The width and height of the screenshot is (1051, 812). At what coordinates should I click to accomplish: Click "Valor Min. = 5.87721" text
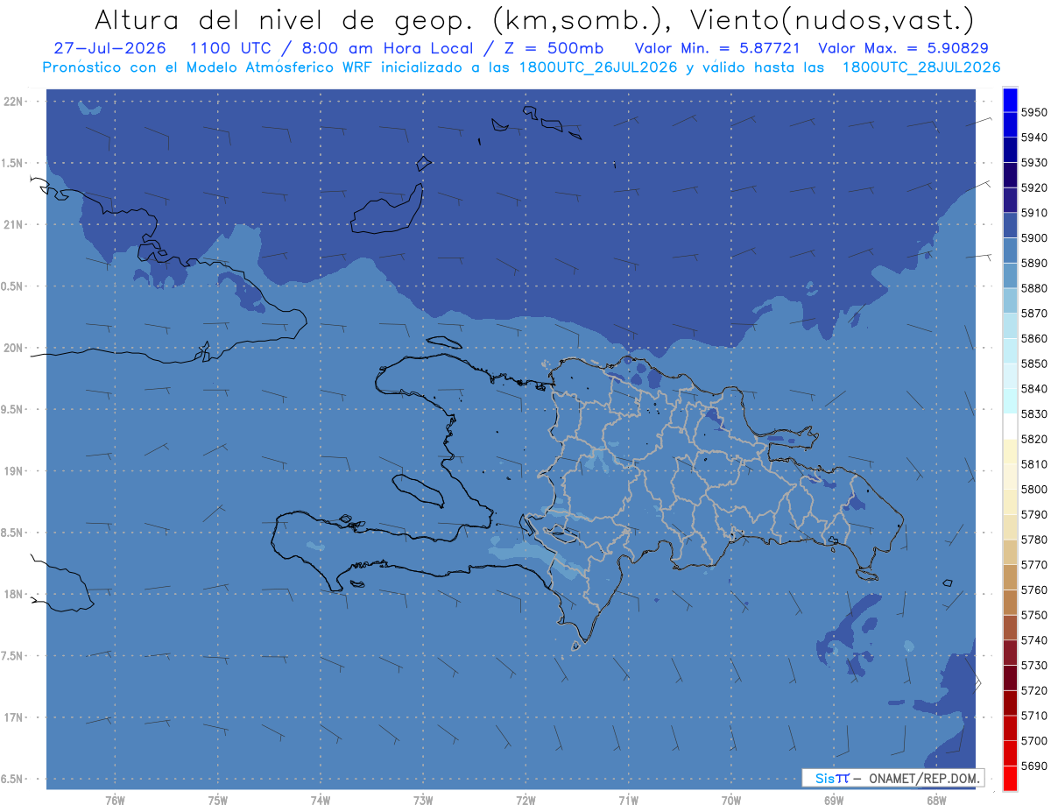pos(716,48)
